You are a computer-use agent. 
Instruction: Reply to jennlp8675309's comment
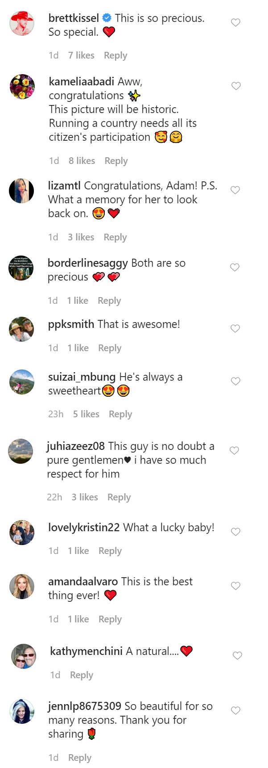point(79,758)
